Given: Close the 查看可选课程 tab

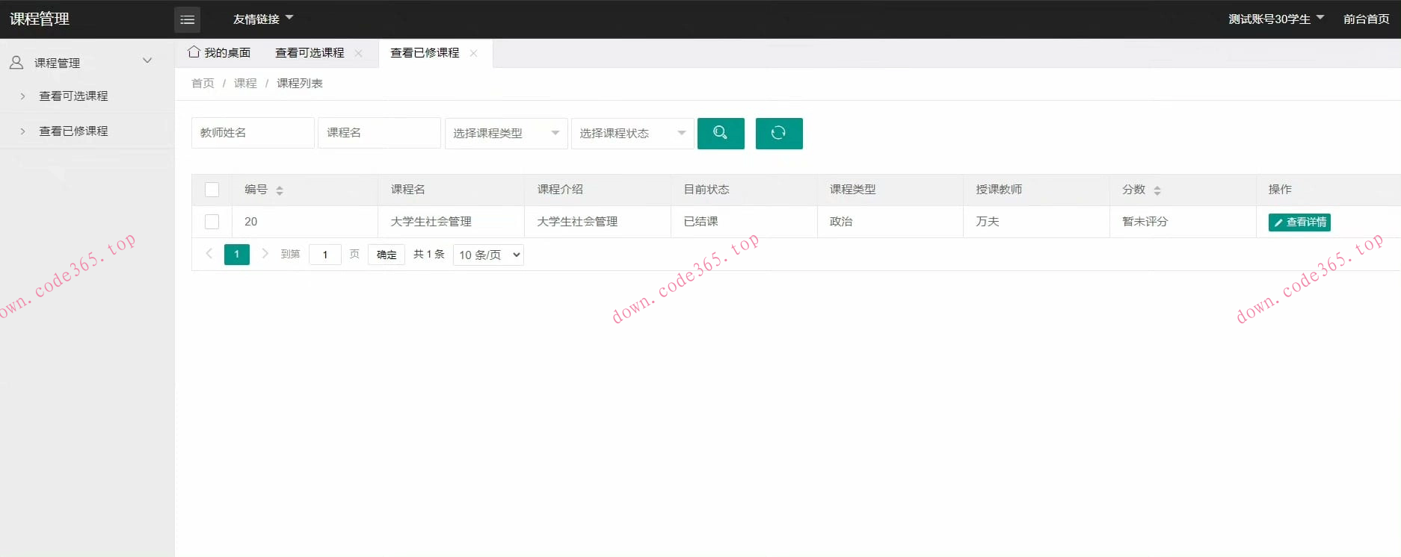Looking at the screenshot, I should coord(359,53).
